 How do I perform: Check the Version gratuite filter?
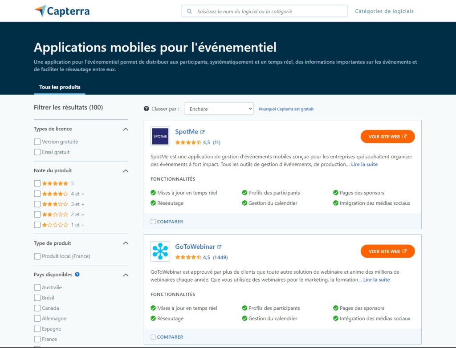coord(37,142)
